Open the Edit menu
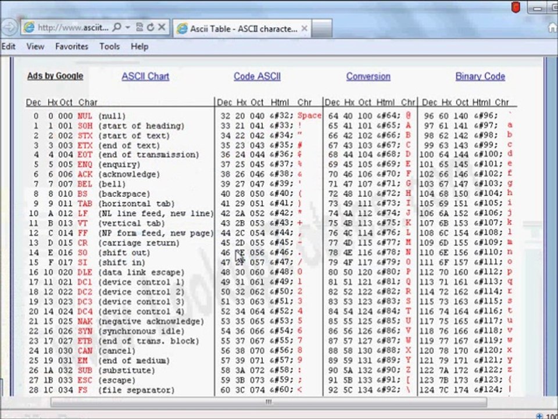The width and height of the screenshot is (558, 419). point(8,46)
